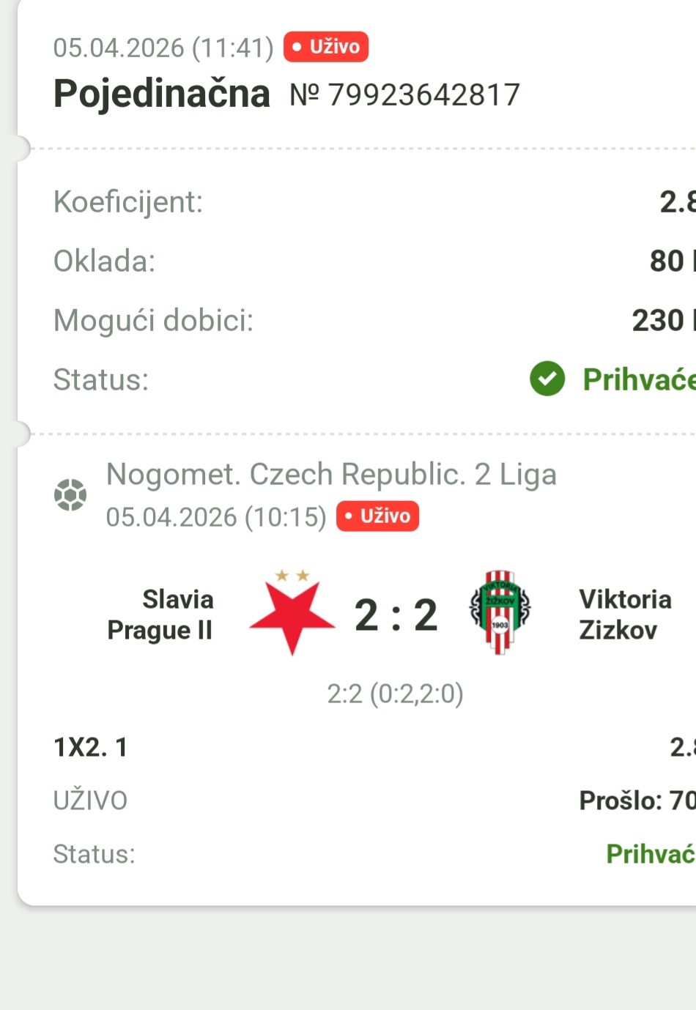Tap the Uživo badge beside the 11:41 timestamp

point(326,47)
